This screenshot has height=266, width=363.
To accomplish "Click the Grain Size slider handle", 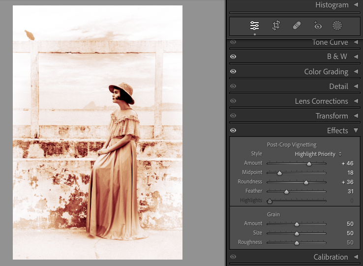I will tap(297, 234).
